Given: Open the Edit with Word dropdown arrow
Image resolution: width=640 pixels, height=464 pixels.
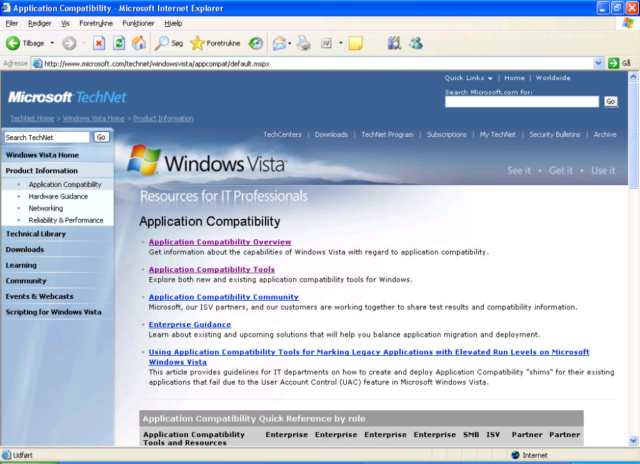Looking at the screenshot, I should 340,43.
